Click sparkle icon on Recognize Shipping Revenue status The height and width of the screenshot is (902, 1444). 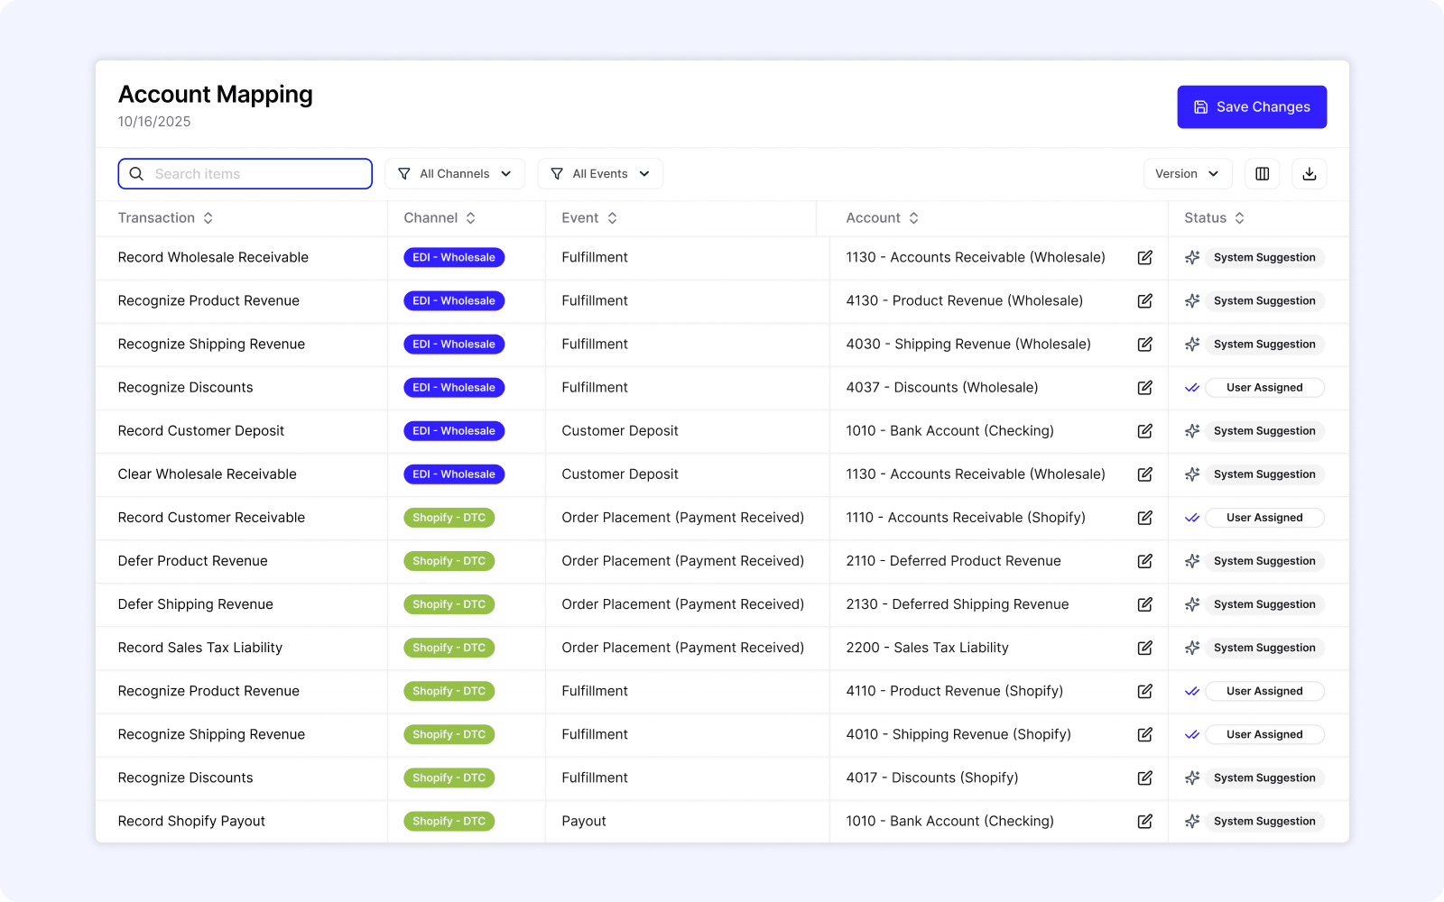coord(1192,344)
